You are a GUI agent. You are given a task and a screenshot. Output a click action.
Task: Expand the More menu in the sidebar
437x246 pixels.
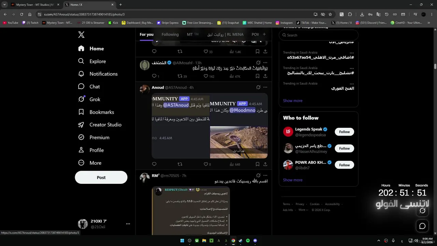(90, 163)
